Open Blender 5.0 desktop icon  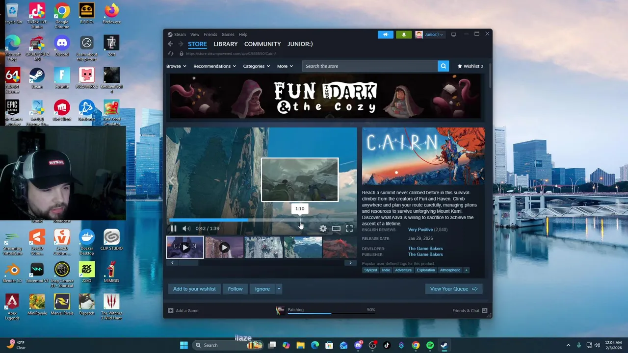tap(12, 273)
